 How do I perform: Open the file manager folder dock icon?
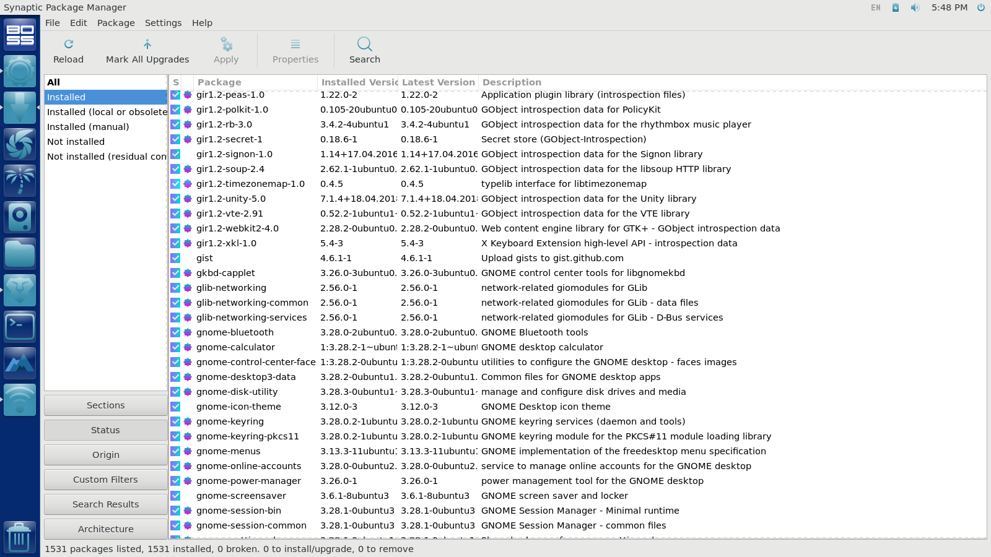pyautogui.click(x=20, y=254)
